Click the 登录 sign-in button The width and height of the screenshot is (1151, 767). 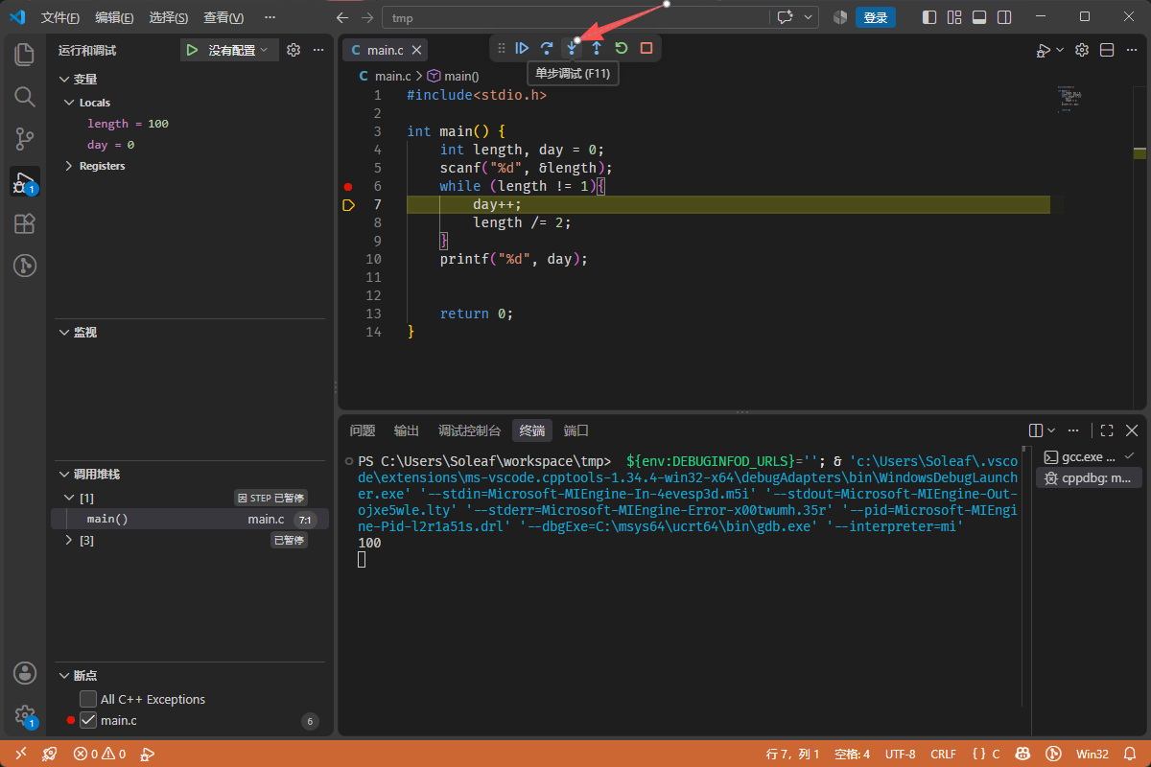coord(876,17)
